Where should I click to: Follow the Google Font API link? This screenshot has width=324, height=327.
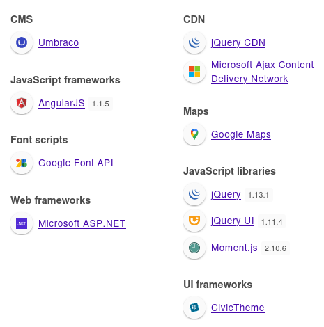(76, 163)
